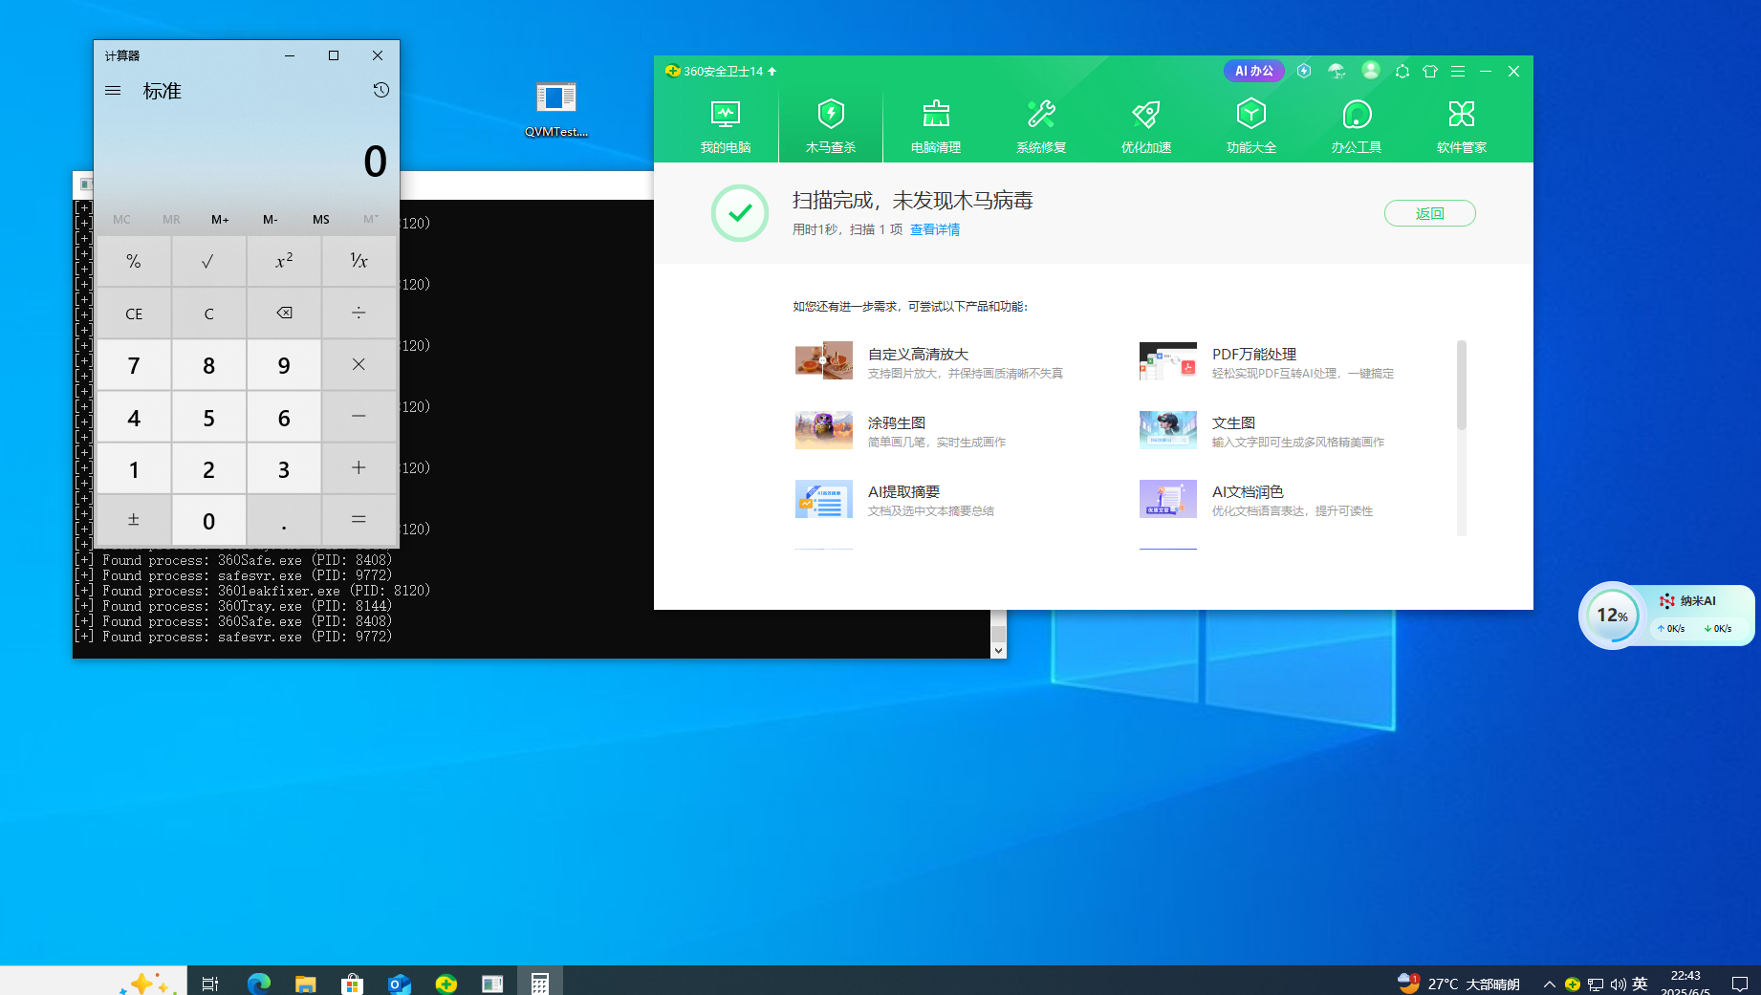Click the number 5 key

[208, 417]
